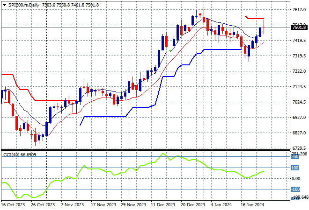Click the triangle arrow beside SPI200.fs title
This screenshot has width=309, height=210.
click(4, 4)
